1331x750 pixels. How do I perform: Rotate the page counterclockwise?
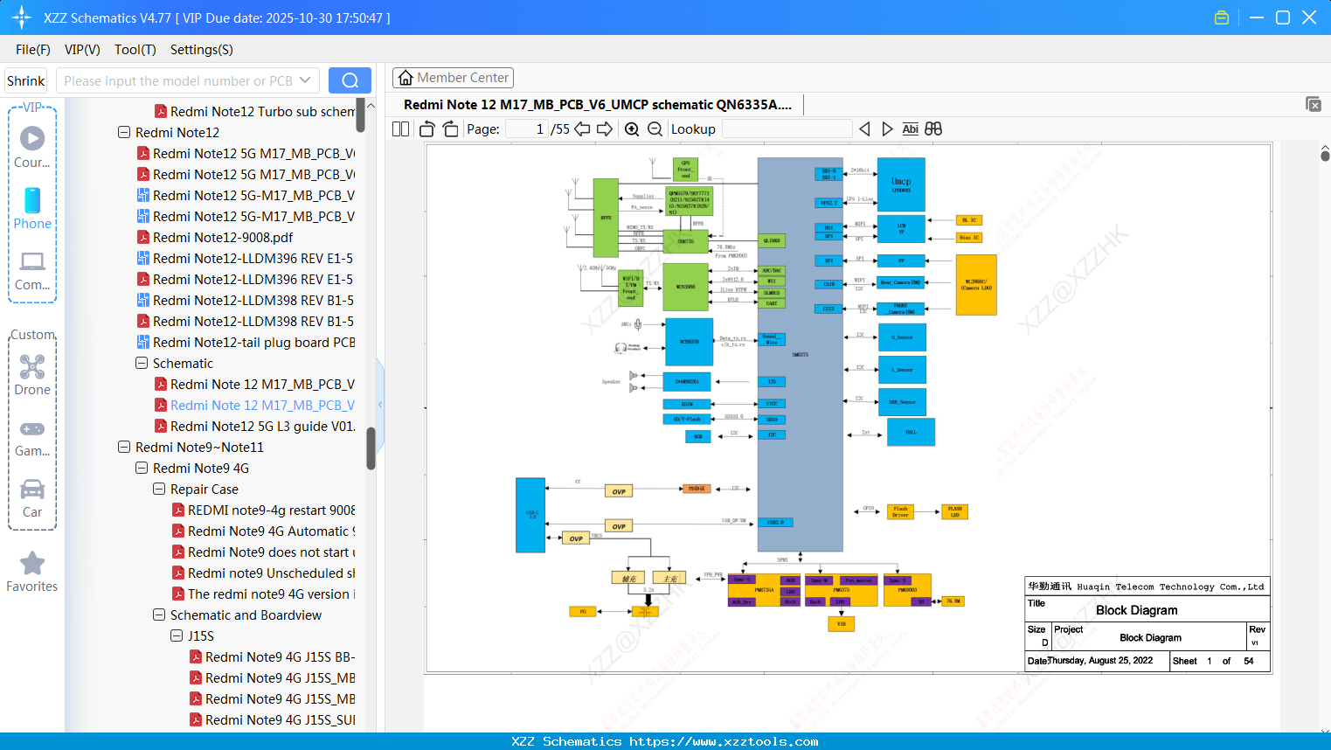coord(427,128)
